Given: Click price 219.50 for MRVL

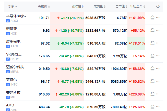Looking at the screenshot, I should (x=44, y=69).
